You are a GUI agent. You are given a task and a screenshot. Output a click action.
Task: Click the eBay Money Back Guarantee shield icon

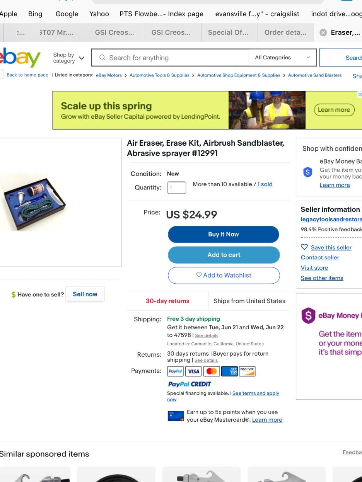[307, 172]
